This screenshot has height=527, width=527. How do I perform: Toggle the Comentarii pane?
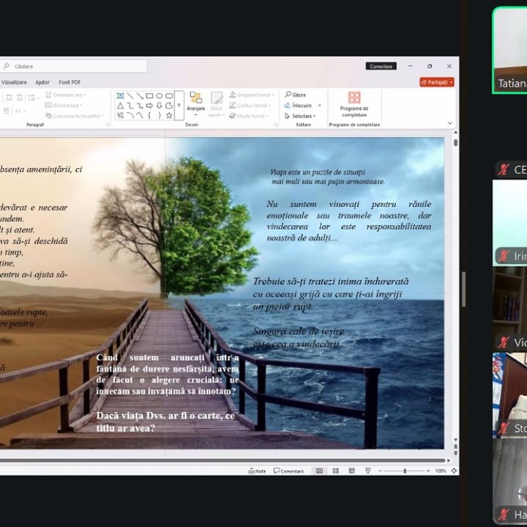pyautogui.click(x=289, y=471)
